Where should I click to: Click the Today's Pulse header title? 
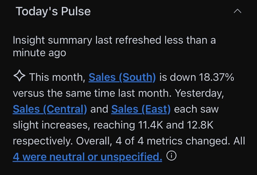click(53, 11)
